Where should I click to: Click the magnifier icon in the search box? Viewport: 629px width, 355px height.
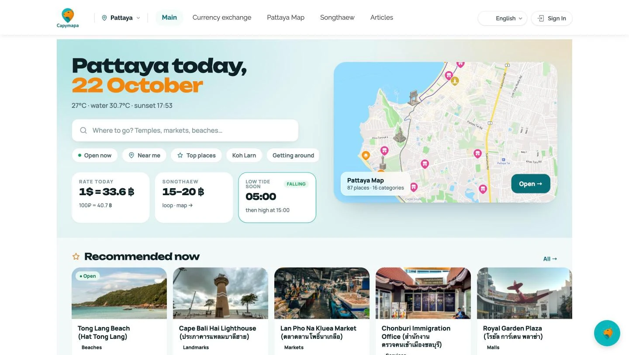click(x=83, y=131)
